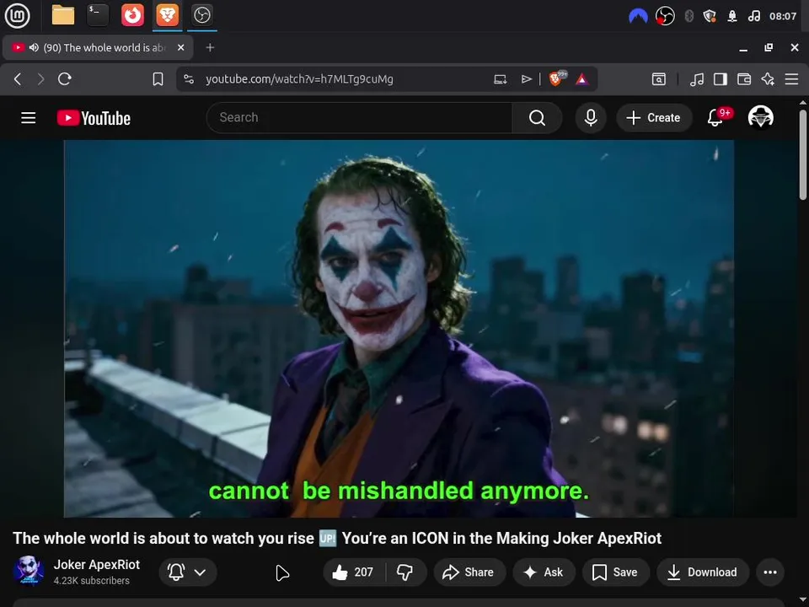Select the YouTube video tab
This screenshot has height=607, width=809.
pos(98,47)
